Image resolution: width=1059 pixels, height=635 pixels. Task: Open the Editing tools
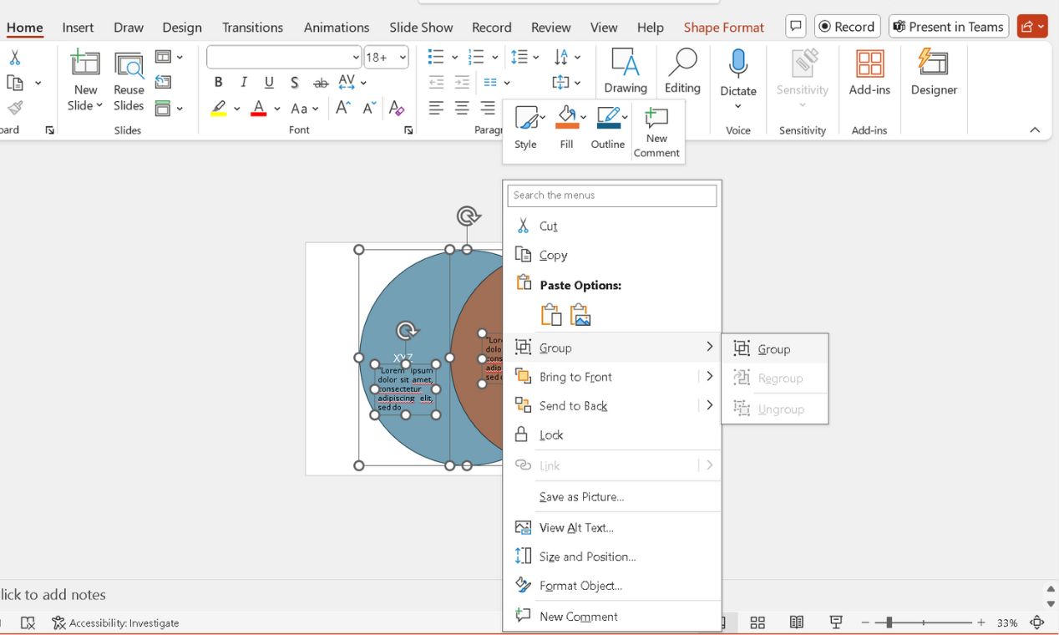tap(682, 71)
